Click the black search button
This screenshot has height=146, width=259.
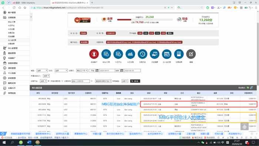(x=135, y=81)
